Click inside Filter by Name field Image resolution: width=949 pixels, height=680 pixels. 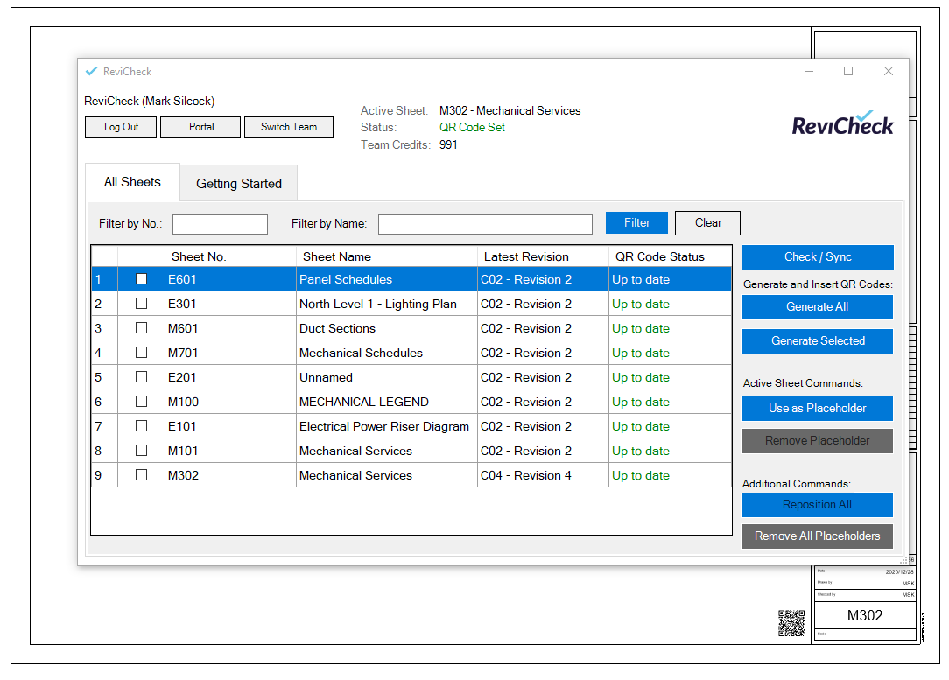[485, 224]
